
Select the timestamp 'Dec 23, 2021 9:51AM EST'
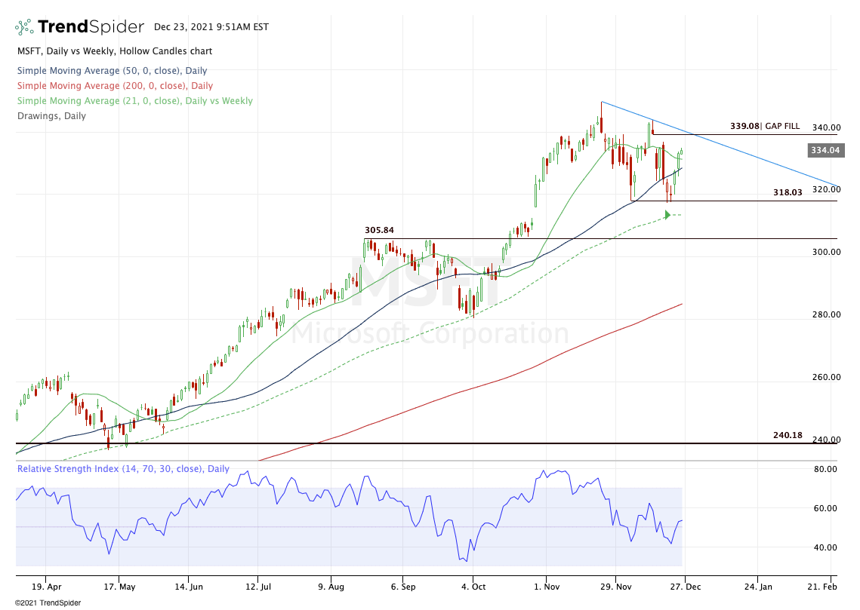(x=211, y=27)
